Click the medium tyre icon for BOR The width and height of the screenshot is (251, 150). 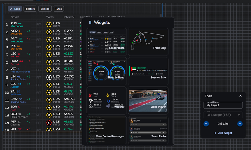click(x=49, y=108)
